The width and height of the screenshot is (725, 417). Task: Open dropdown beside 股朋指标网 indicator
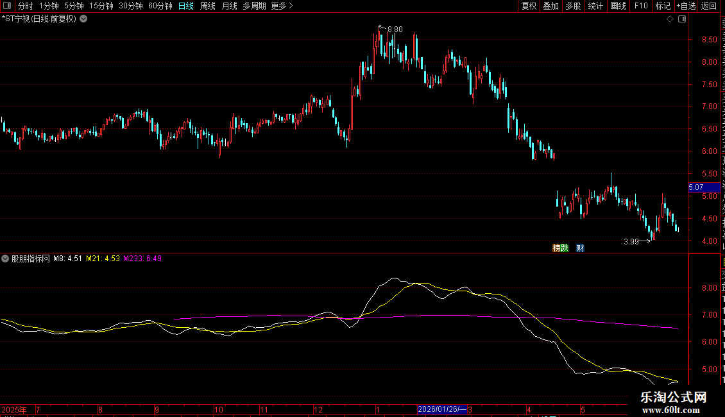5,259
